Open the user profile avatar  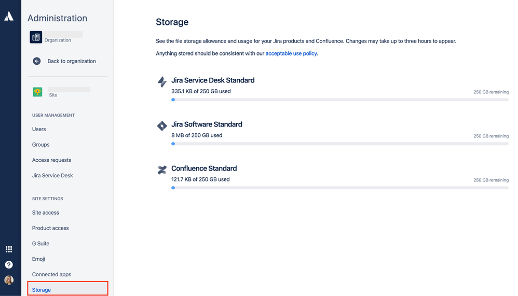(9, 280)
